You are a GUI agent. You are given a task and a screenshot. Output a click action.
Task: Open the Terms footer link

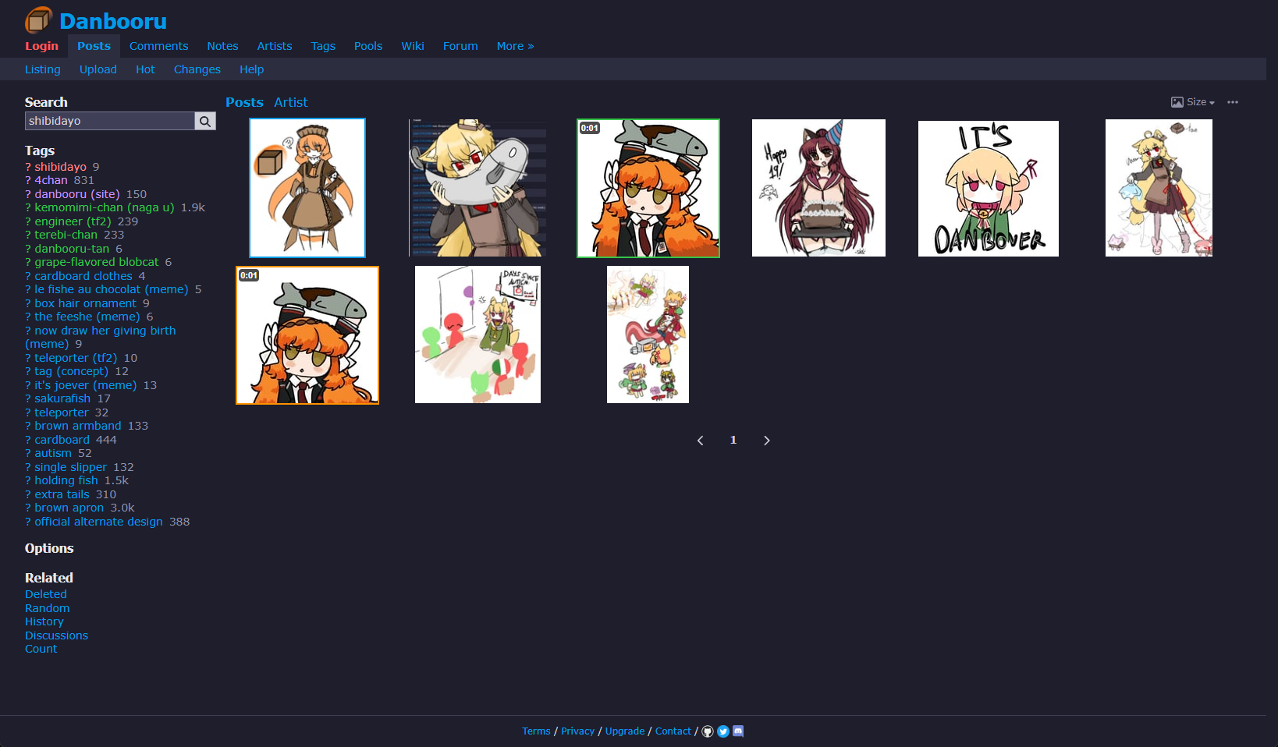537,731
